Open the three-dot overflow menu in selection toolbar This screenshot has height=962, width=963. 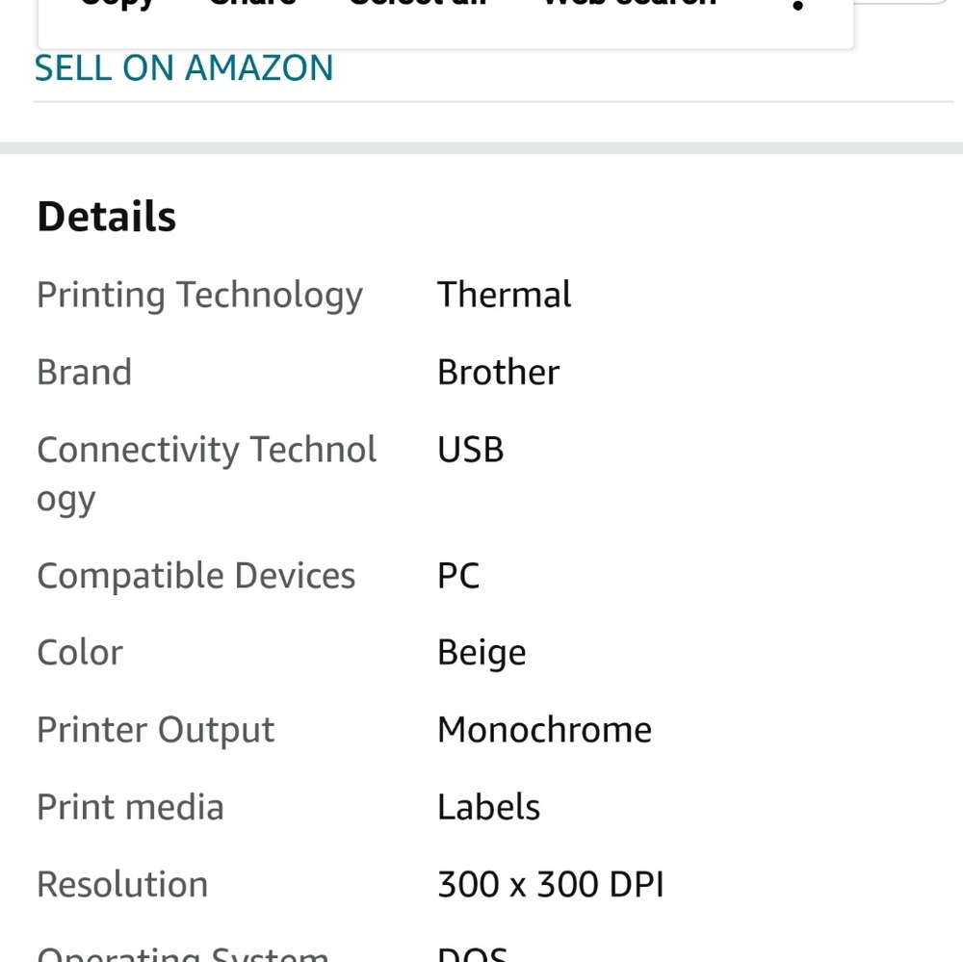(797, 6)
